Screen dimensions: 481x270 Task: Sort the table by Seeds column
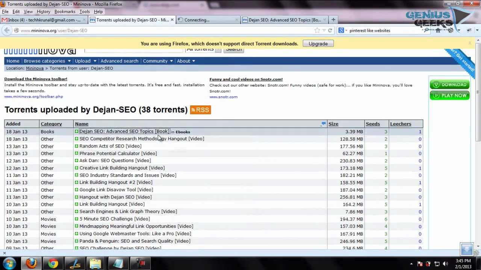point(373,124)
